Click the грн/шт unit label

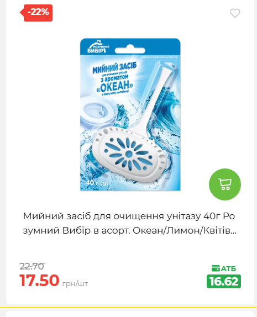click(75, 284)
